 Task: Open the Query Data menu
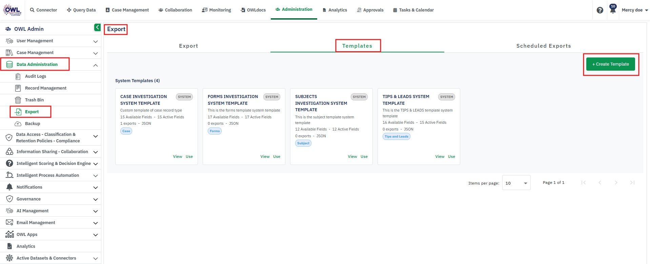point(81,10)
